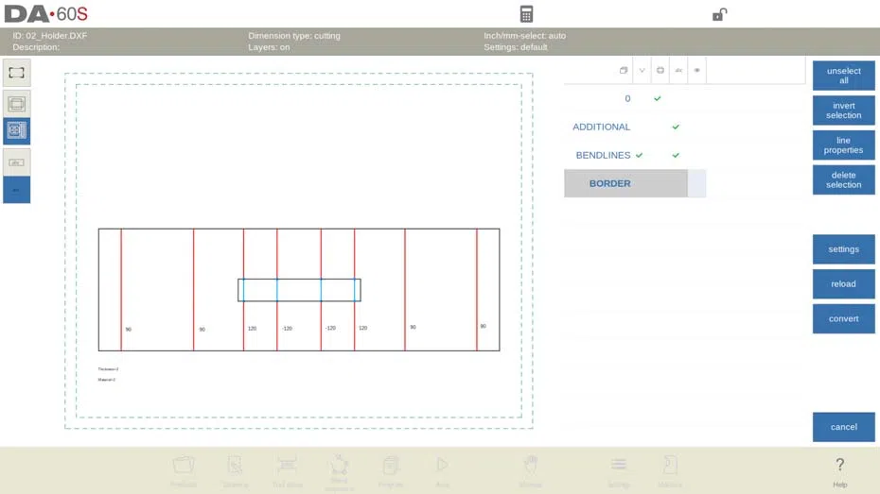Open the Tool setup navigation item

tap(287, 470)
